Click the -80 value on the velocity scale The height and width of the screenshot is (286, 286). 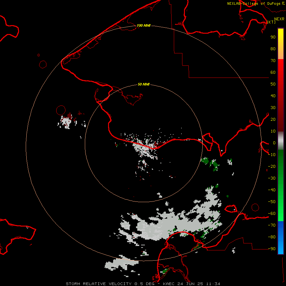point(272,237)
